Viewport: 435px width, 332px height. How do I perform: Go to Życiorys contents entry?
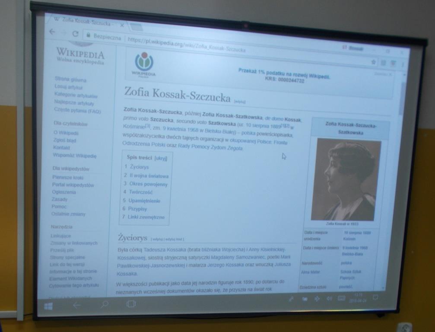tap(139, 167)
